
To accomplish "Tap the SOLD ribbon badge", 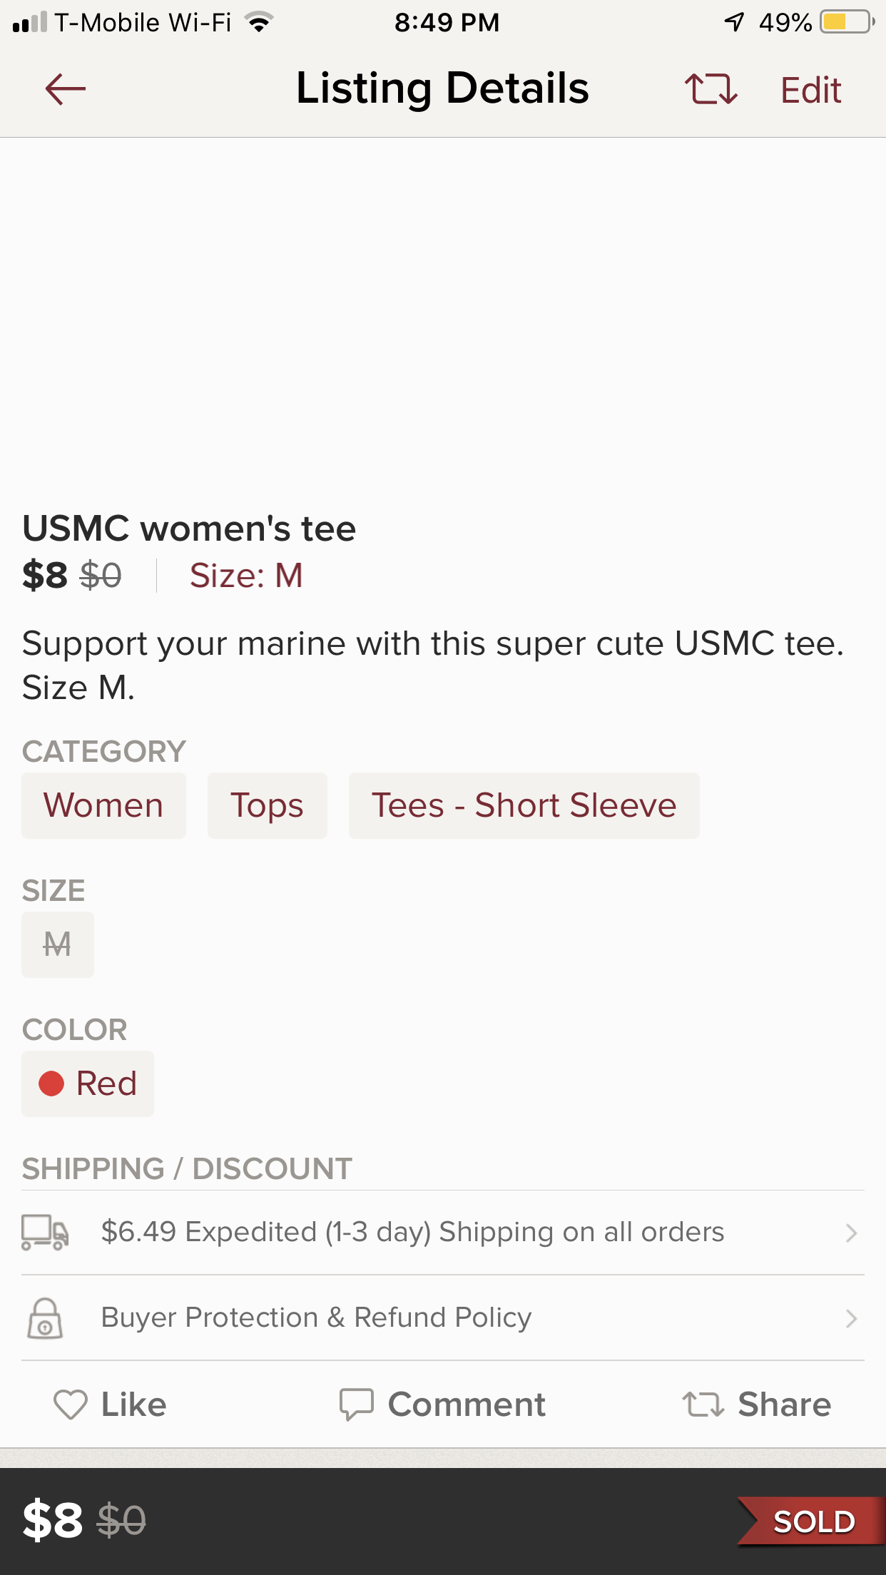I will pos(813,1522).
